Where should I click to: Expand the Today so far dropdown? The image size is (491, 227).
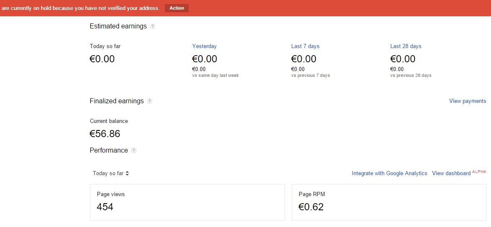[111, 173]
